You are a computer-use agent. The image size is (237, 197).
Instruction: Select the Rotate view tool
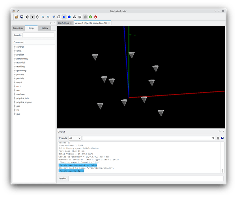point(54,17)
